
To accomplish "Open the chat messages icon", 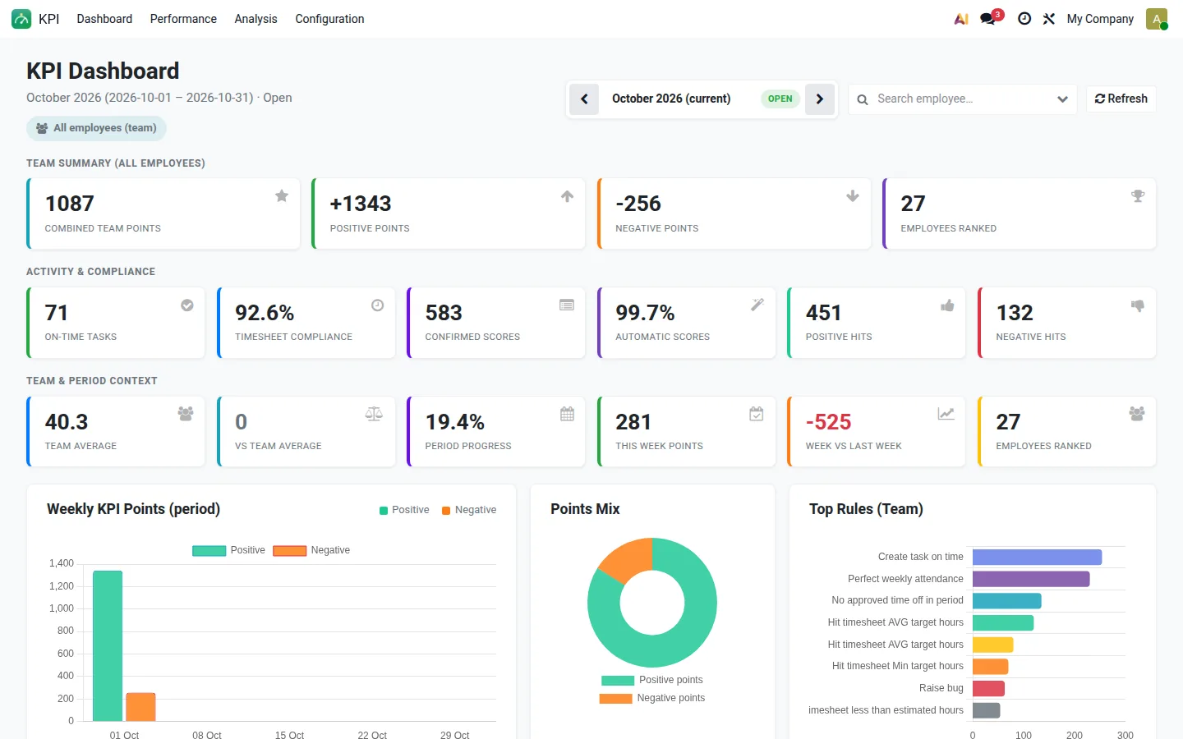I will tap(988, 19).
